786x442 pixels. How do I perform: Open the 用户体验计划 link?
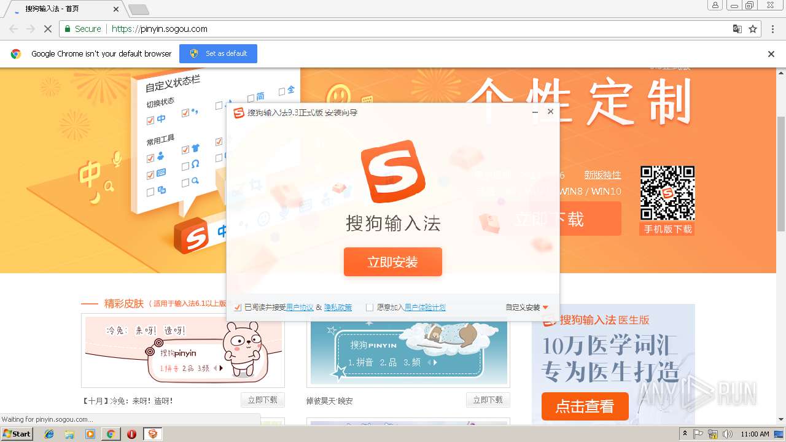coord(425,308)
